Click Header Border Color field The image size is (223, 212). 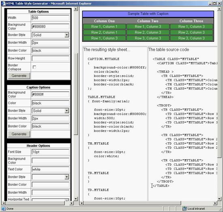51,185
